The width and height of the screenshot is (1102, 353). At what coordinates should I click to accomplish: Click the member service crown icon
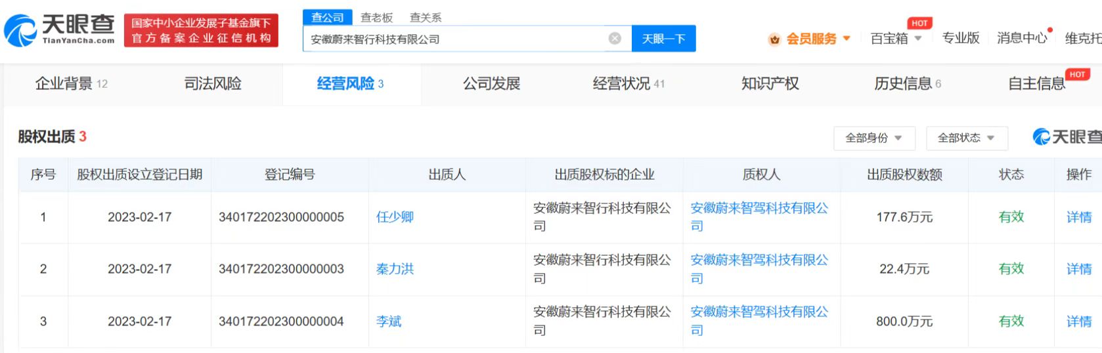tap(774, 39)
